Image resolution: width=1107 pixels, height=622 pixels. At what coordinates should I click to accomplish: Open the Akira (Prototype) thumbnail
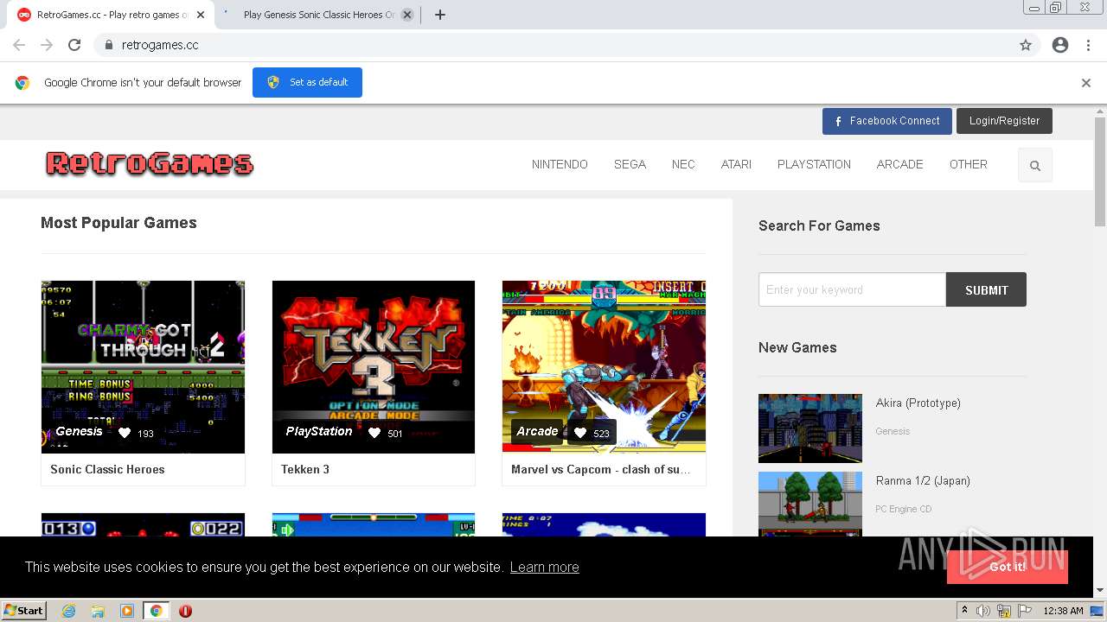tap(810, 428)
